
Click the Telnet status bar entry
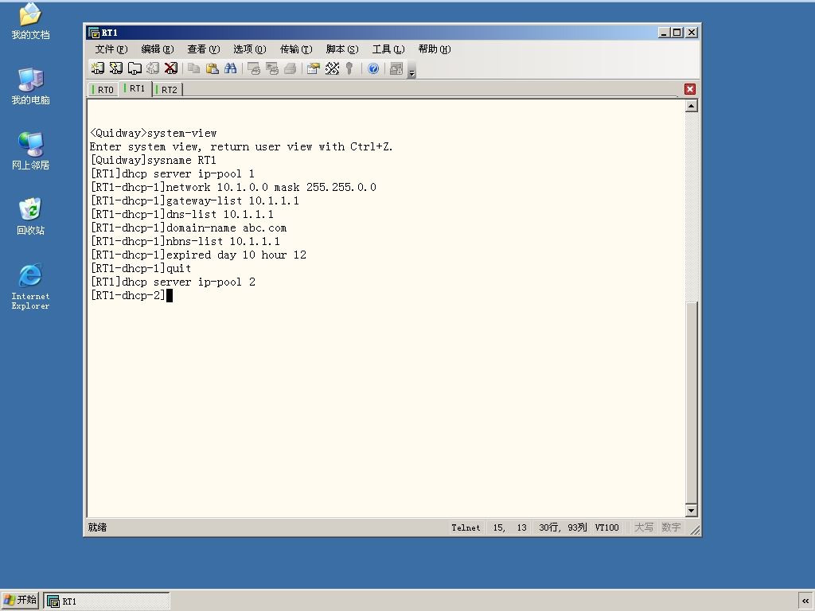tap(466, 528)
